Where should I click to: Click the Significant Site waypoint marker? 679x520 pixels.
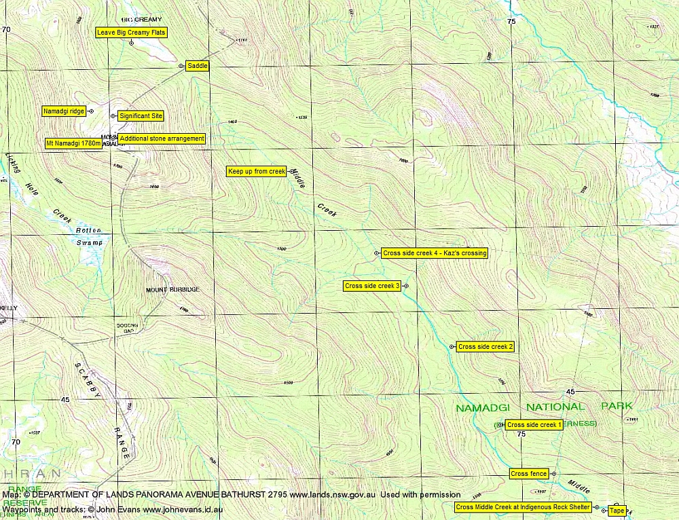(x=113, y=116)
